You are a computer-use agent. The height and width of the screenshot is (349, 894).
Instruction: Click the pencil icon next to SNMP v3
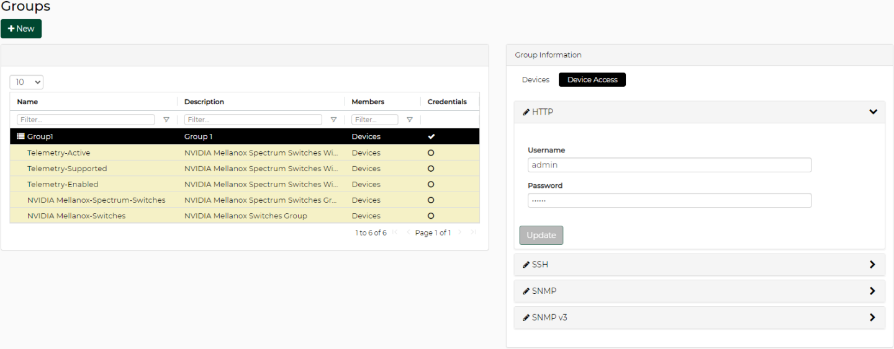pyautogui.click(x=526, y=317)
